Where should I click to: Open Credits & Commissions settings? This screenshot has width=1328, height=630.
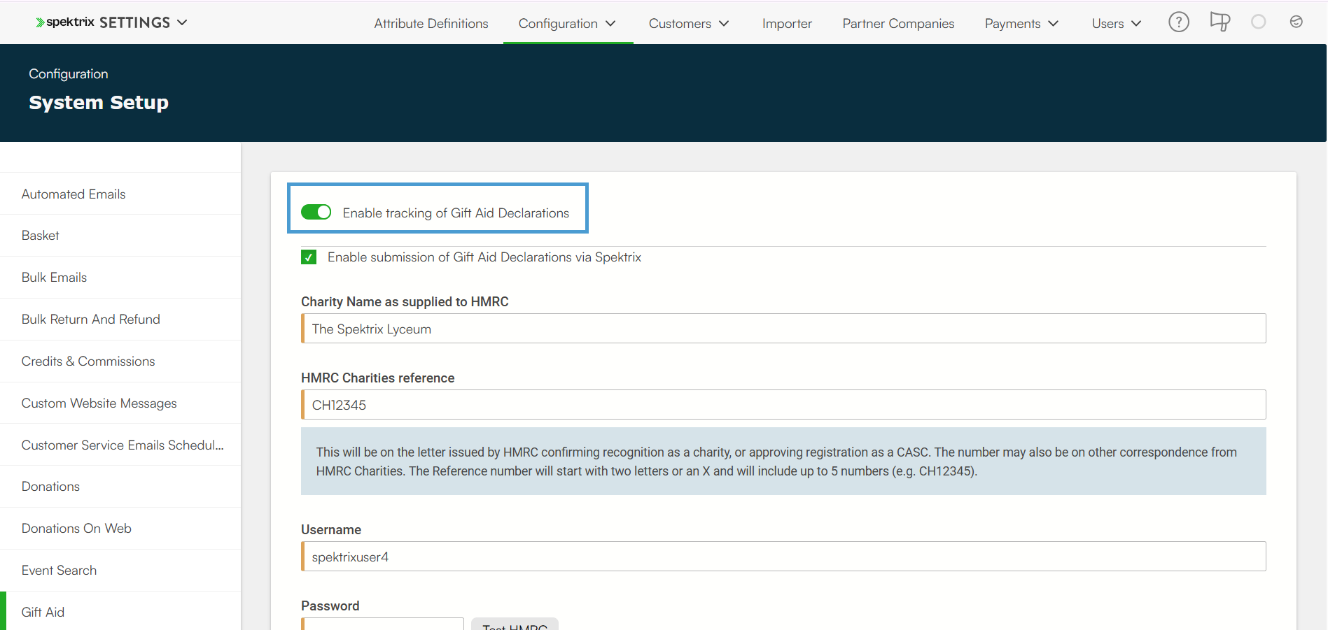point(120,361)
